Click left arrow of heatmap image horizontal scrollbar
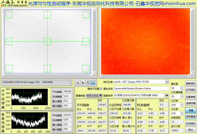The image size is (197, 134). coord(102,76)
